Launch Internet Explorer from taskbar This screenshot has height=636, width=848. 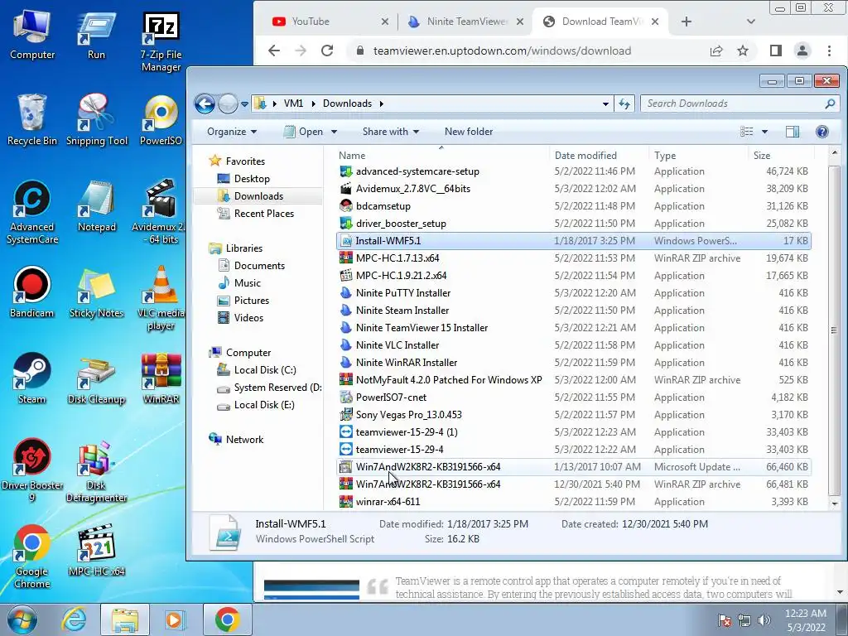click(x=74, y=619)
